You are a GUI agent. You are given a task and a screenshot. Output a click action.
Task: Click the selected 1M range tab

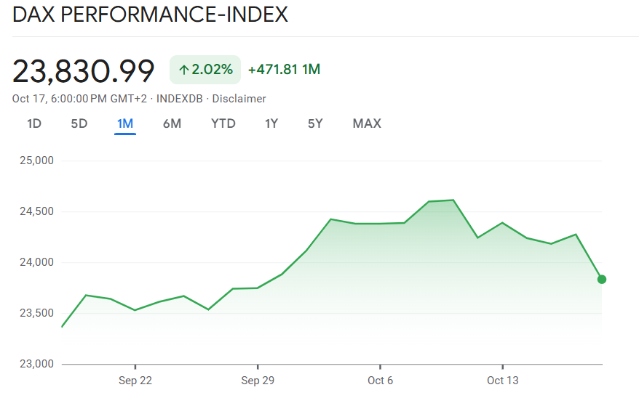tap(125, 123)
